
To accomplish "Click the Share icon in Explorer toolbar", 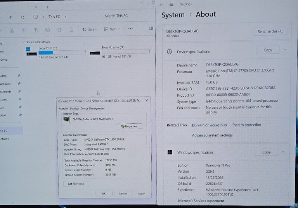I will click(59, 30).
